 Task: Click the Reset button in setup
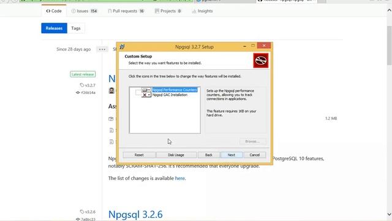point(139,155)
